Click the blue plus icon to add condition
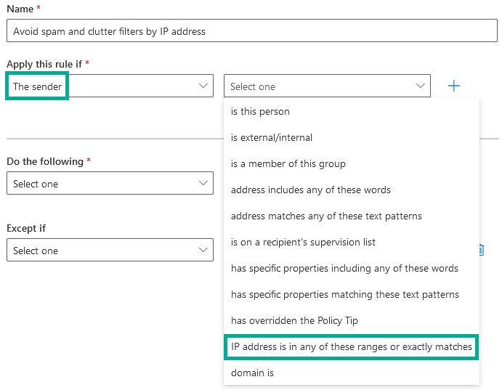This screenshot has height=390, width=502. pos(454,86)
